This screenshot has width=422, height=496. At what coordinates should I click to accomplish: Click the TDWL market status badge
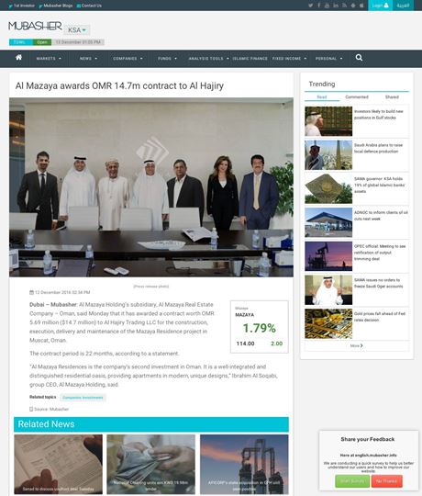click(20, 42)
